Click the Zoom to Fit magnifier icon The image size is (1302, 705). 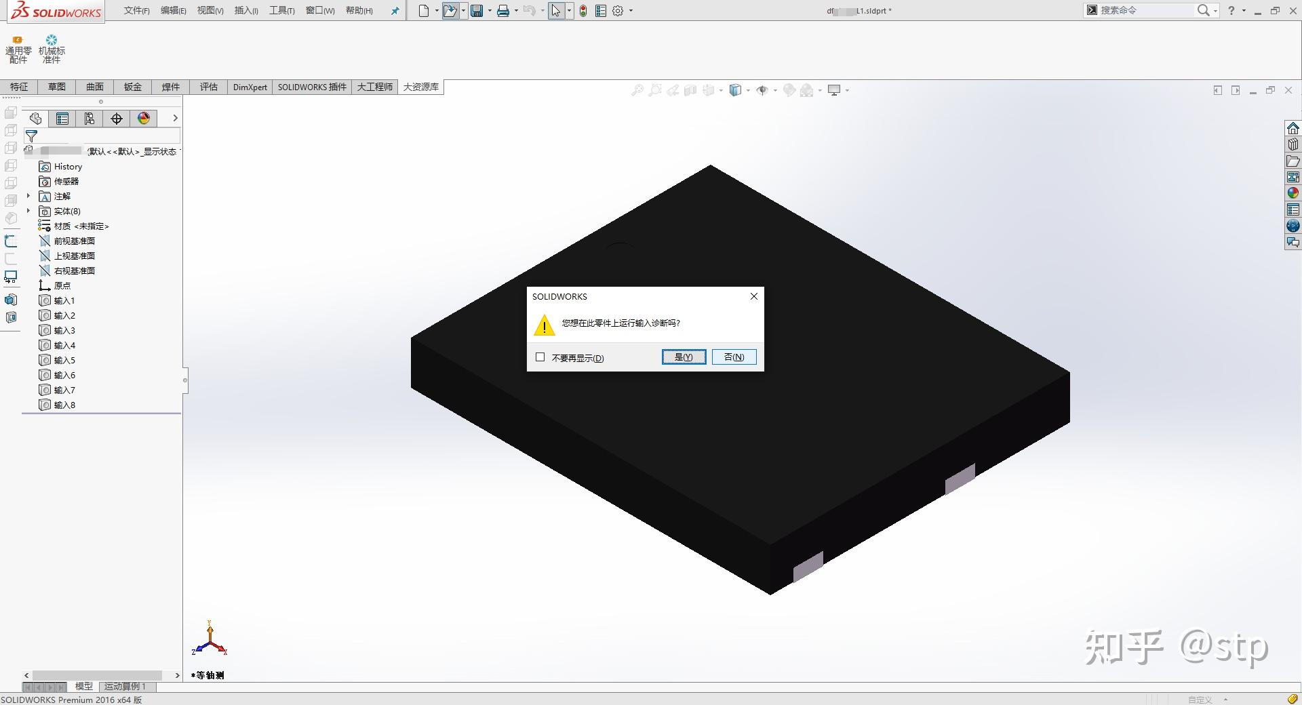(637, 89)
